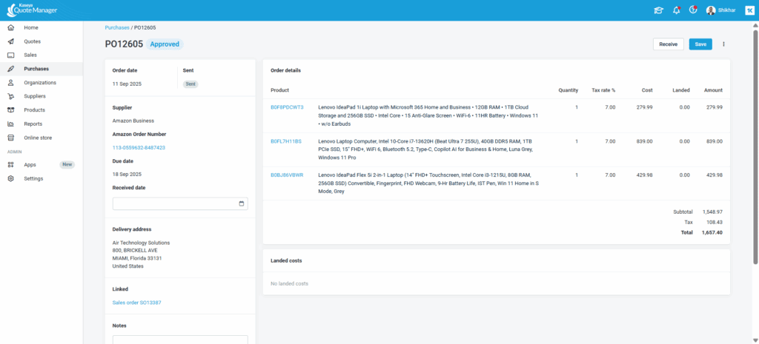Click the Notes text field
This screenshot has height=344, width=759.
point(180,340)
